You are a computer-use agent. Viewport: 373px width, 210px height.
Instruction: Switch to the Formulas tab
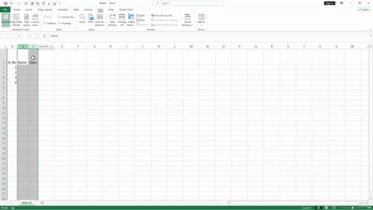[62, 10]
